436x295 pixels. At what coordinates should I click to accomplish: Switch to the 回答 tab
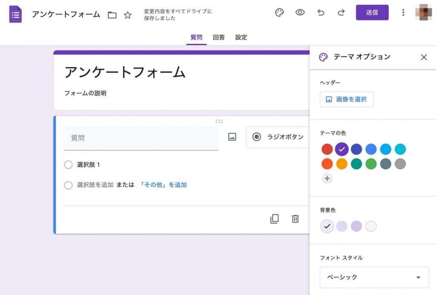click(219, 37)
